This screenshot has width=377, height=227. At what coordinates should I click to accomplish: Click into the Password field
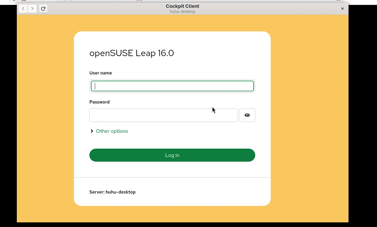pyautogui.click(x=164, y=115)
